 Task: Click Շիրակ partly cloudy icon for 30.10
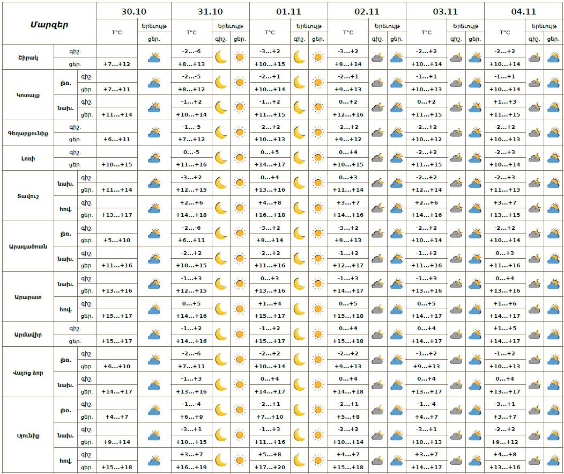tap(154, 57)
